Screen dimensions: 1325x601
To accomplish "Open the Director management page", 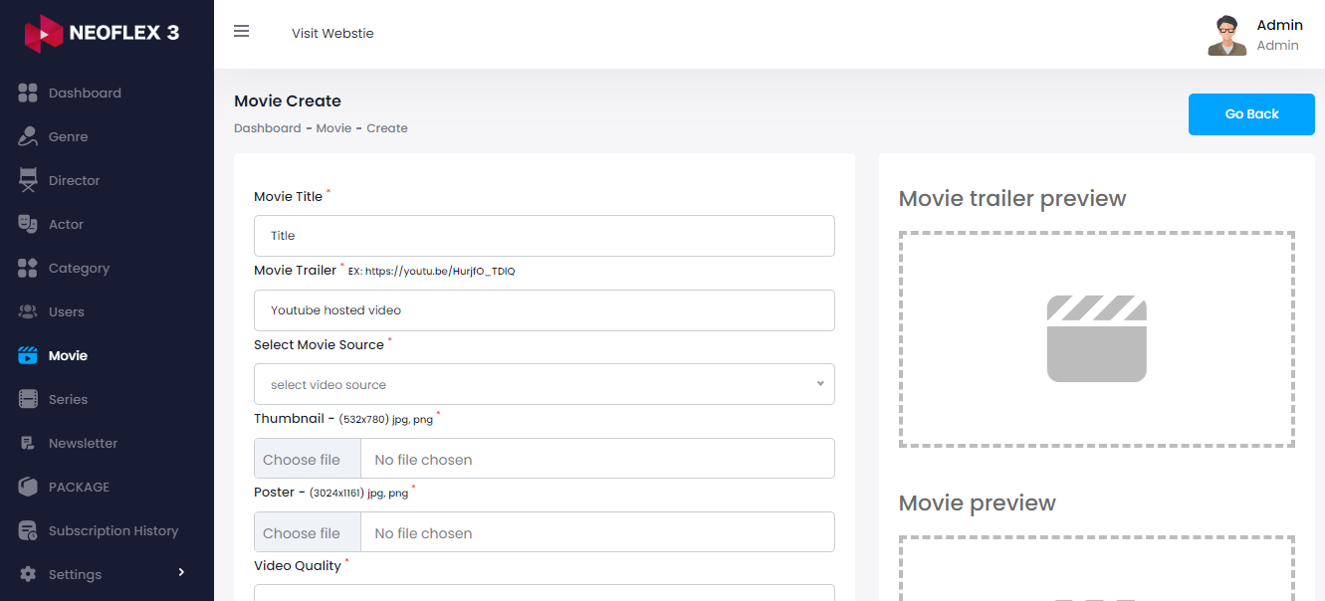I will tap(28, 180).
